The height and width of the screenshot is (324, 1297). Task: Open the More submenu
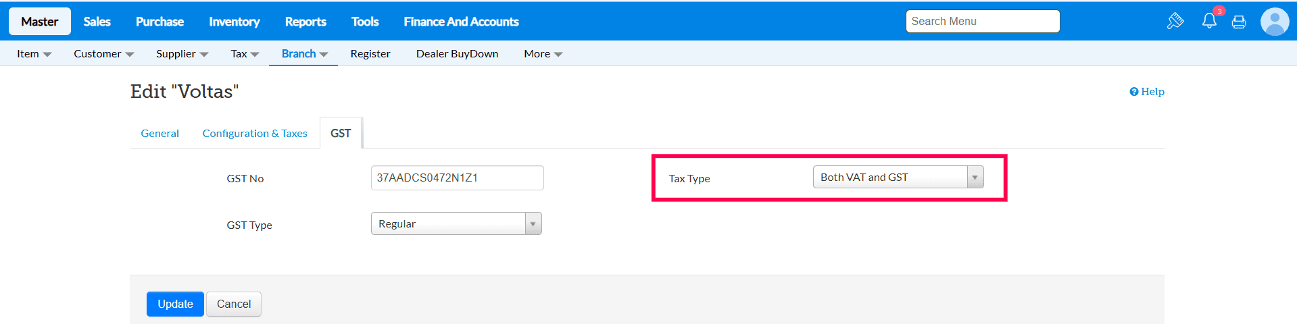pos(543,54)
